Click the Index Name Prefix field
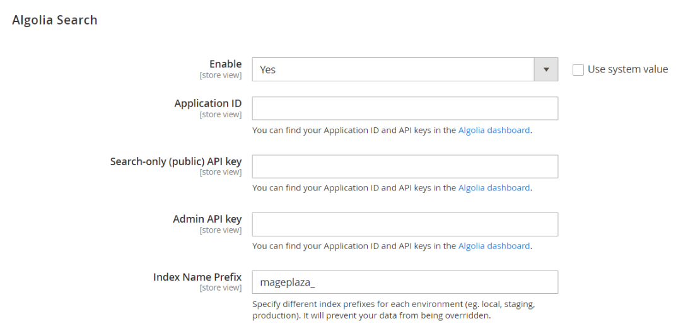688x326 pixels. (405, 282)
